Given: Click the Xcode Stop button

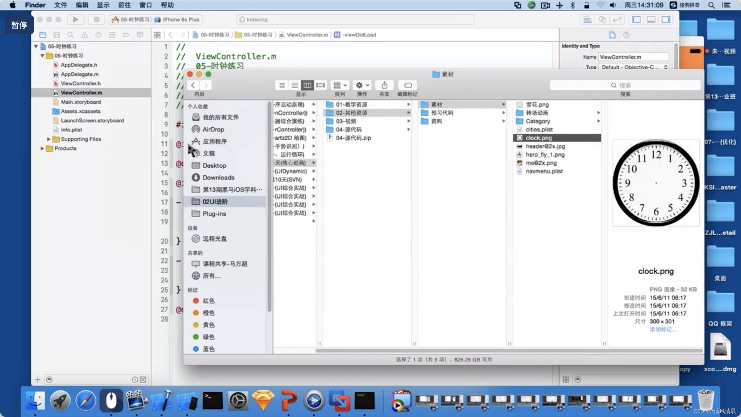Looking at the screenshot, I should click(x=97, y=19).
